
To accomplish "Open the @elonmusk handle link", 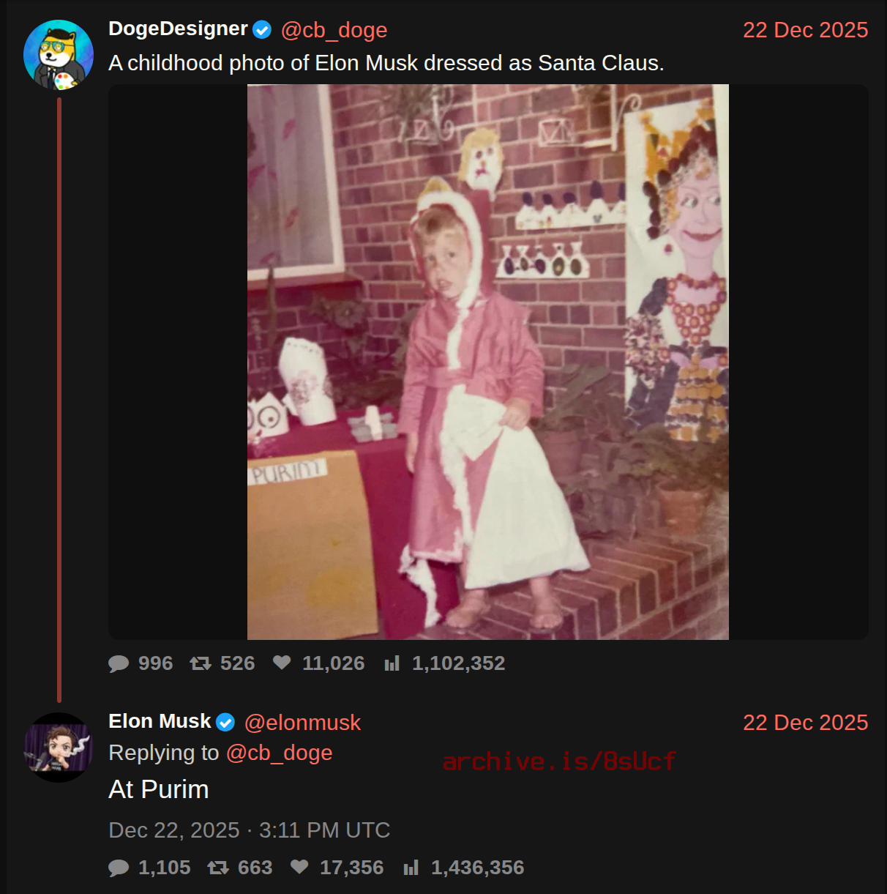I will click(x=302, y=723).
